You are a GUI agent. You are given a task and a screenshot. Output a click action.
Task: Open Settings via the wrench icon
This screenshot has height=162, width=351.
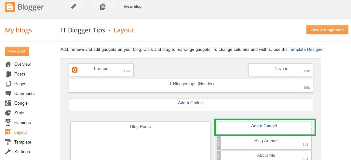click(x=8, y=152)
